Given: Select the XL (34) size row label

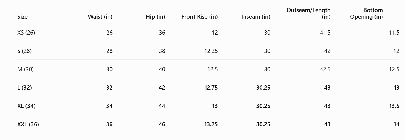Looking at the screenshot, I should click(26, 106).
